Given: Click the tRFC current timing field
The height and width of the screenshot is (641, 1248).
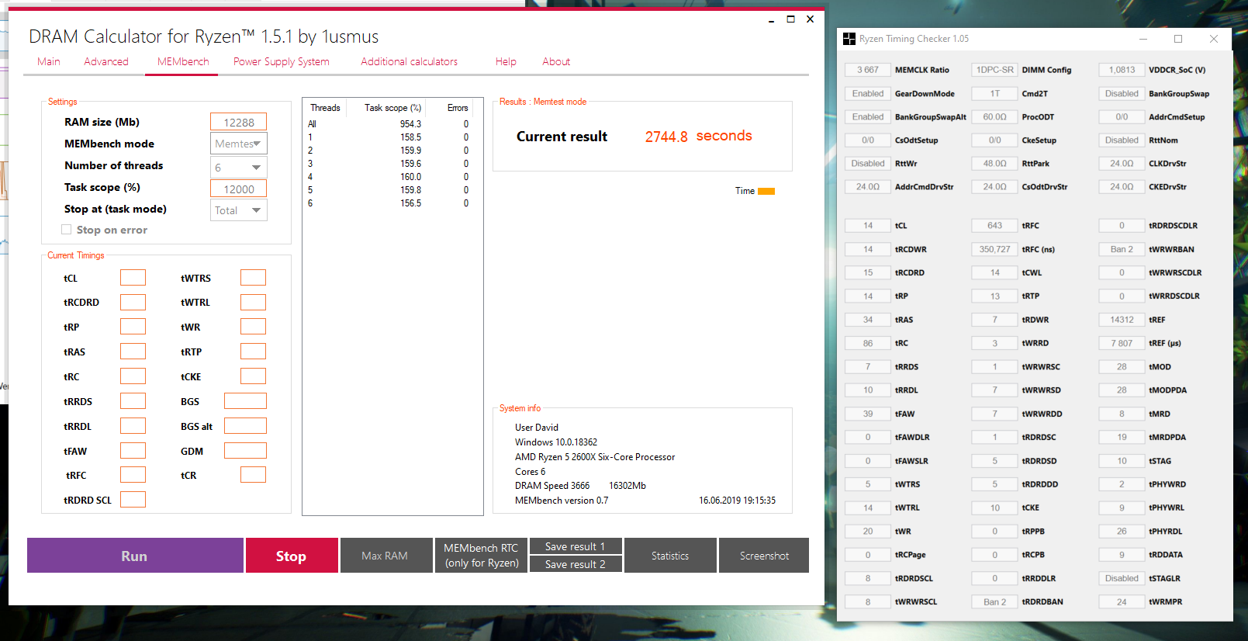Looking at the screenshot, I should coord(133,475).
